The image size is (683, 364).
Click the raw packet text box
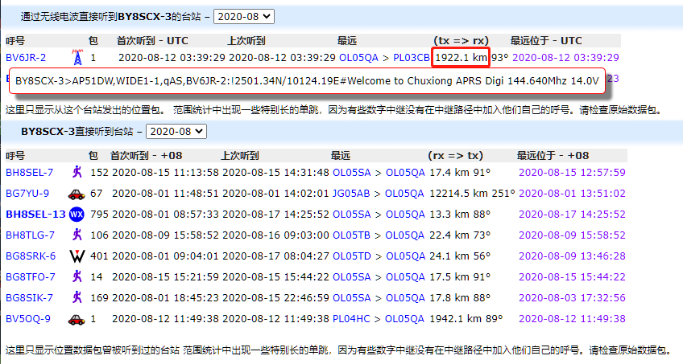(x=307, y=80)
